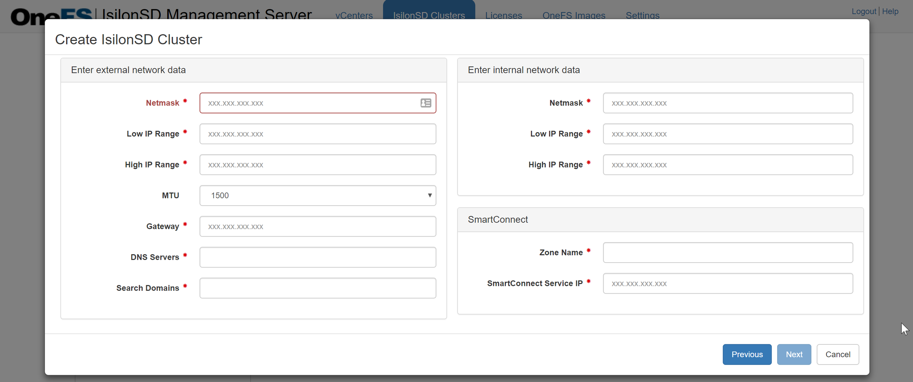The image size is (913, 382).
Task: Focus the external Netmask field
Action: (318, 103)
